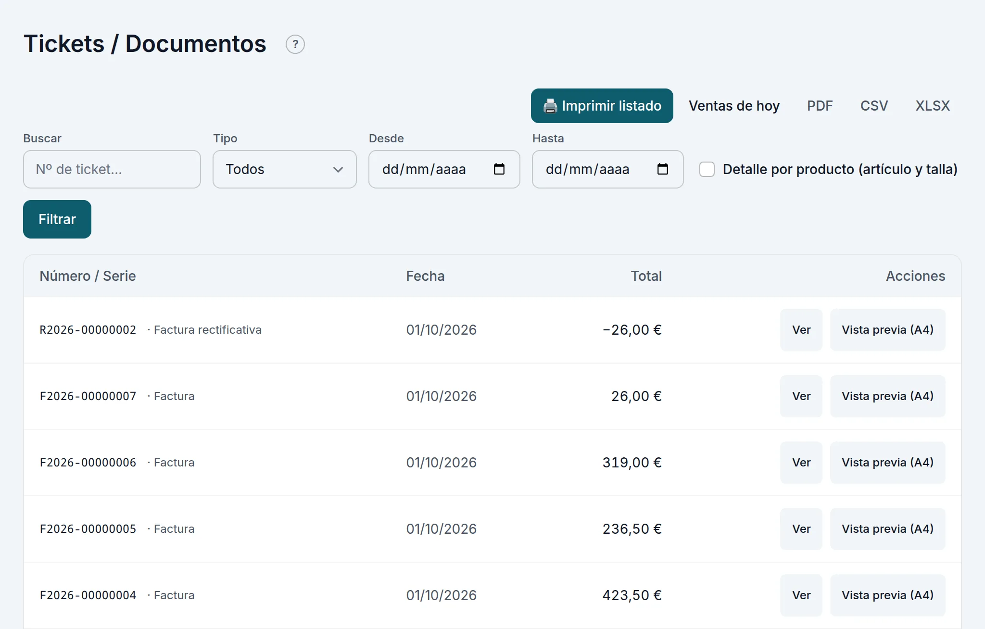
Task: Click the Desde date field
Action: click(x=444, y=169)
